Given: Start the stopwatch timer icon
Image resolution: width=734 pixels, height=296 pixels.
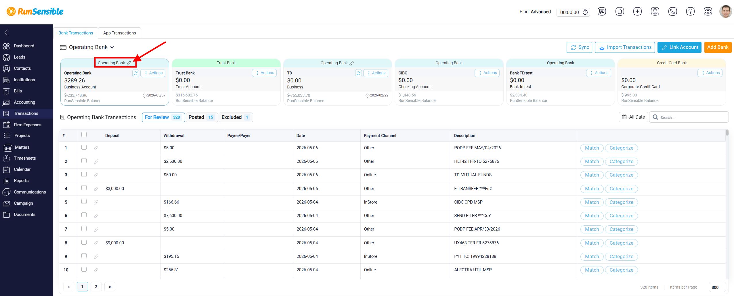Looking at the screenshot, I should coord(585,12).
